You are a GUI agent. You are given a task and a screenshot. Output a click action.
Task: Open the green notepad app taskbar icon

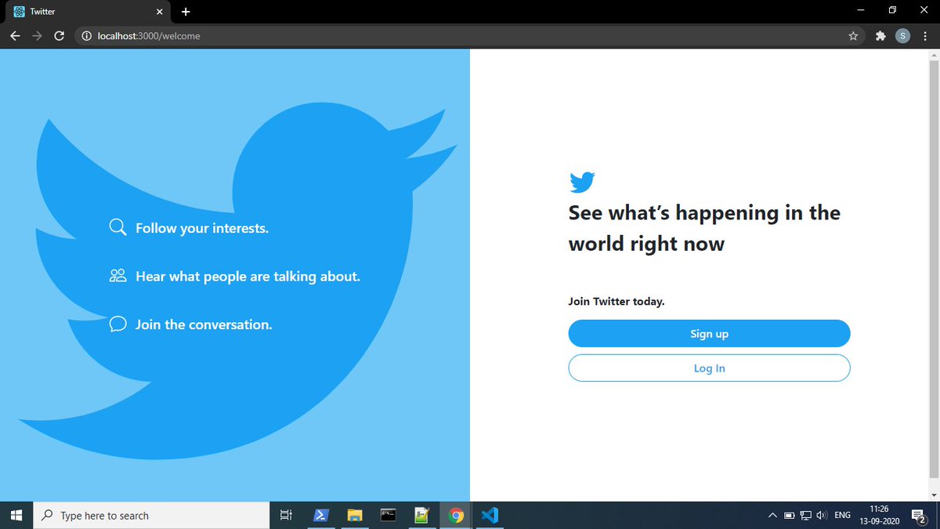click(422, 516)
